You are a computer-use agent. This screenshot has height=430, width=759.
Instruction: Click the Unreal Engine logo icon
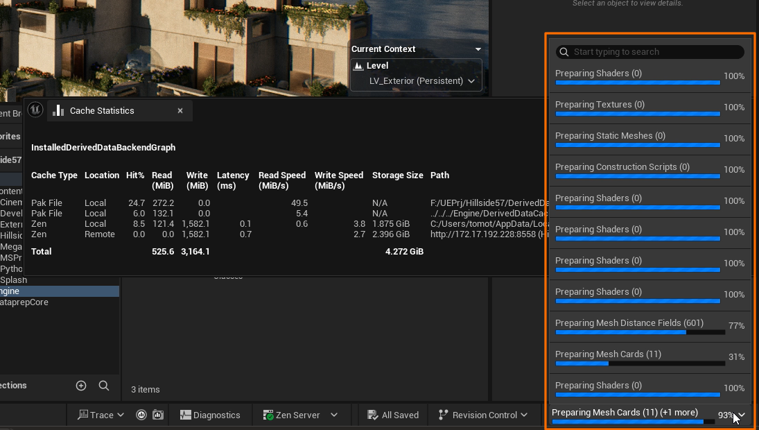pyautogui.click(x=35, y=110)
